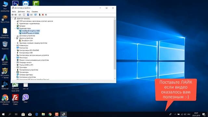This screenshot has height=117, width=208.
Task: Click the Back arrow in Device Manager toolbar
Action: [x=13, y=15]
